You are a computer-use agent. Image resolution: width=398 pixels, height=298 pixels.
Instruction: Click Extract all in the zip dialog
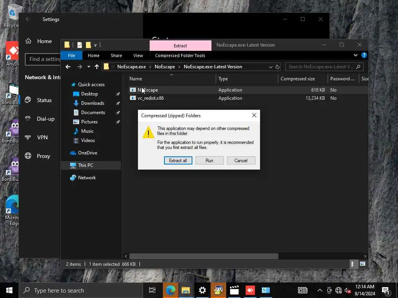(x=178, y=160)
